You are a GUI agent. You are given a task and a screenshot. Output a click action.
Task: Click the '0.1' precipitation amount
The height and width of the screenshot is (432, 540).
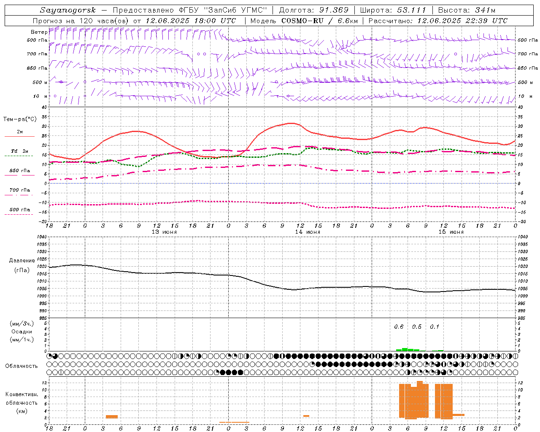tap(434, 327)
